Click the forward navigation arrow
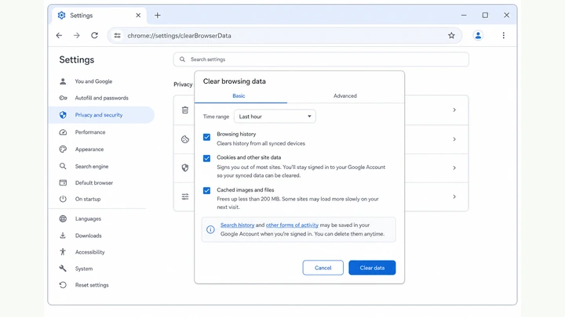Screen dimensions: 565x317 point(76,35)
